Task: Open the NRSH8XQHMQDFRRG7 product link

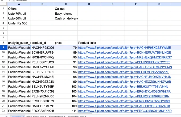Action: coord(125,57)
